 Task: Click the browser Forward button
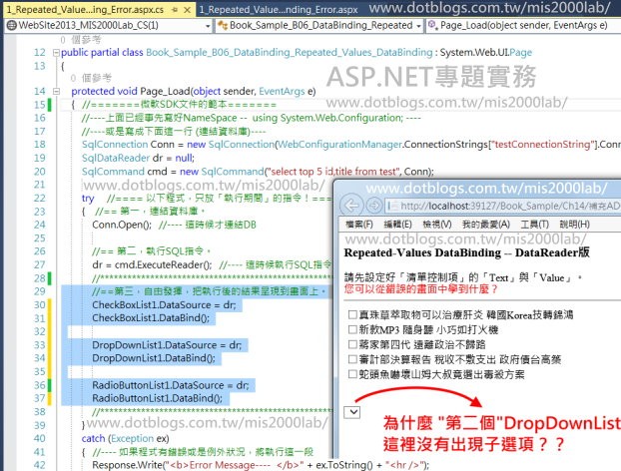point(373,206)
